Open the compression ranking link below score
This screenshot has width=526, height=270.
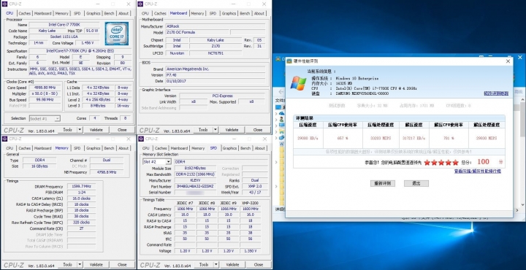click(x=478, y=171)
